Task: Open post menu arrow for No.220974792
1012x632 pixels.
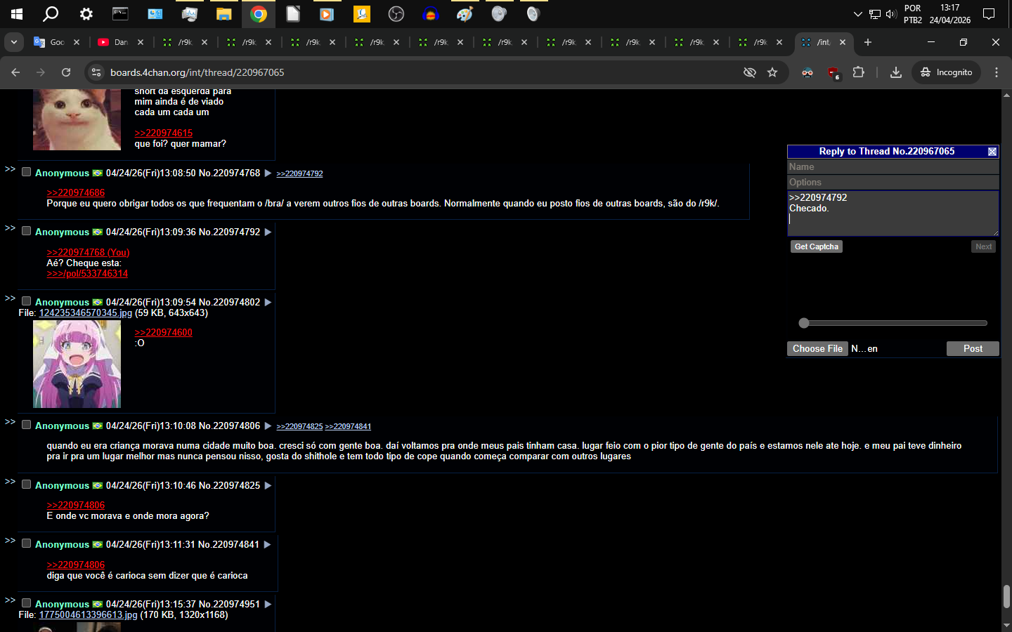Action: 268,232
